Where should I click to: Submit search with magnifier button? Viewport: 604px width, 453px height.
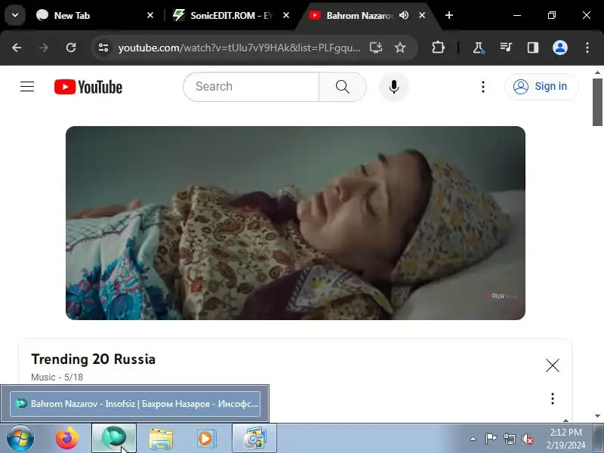343,87
